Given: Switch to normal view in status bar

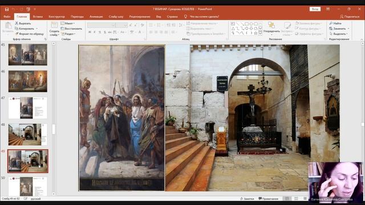Looking at the screenshot, I should coord(287,199).
